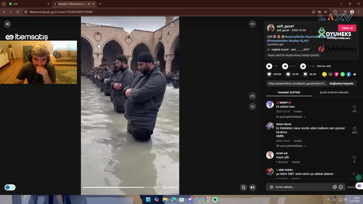363x204 pixels.
Task: Reply to MAMY's comment via Yanıtla
Action: click(297, 112)
